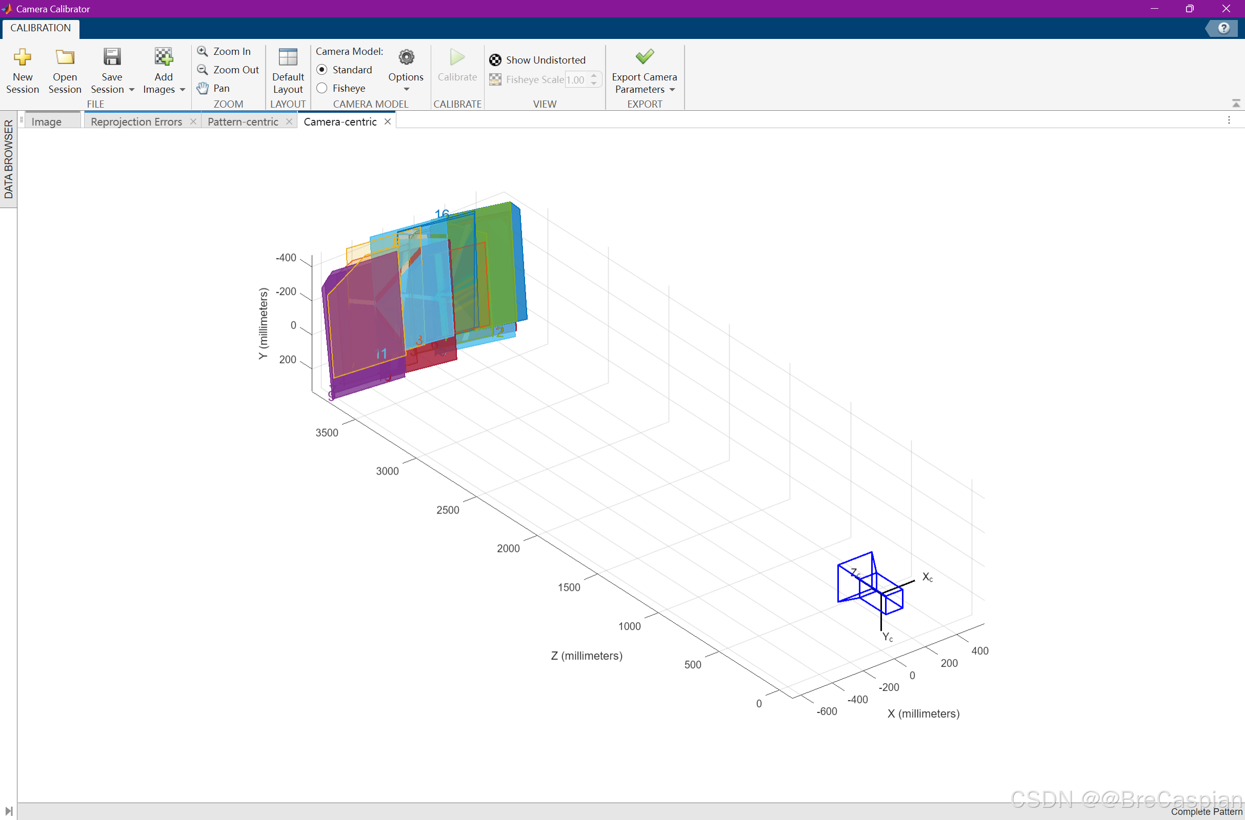Click the blue camera model in plot

click(871, 584)
